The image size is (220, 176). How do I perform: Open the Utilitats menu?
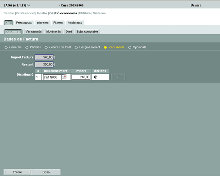[x=85, y=13]
